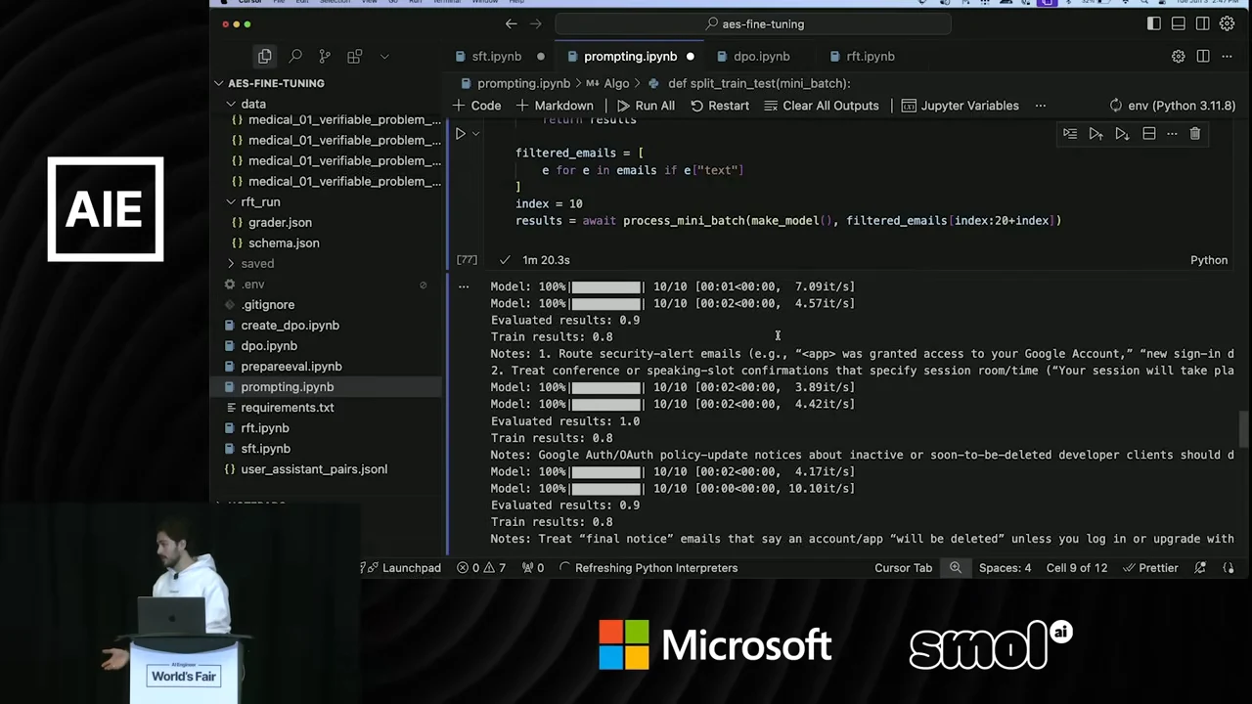1252x704 pixels.
Task: Toggle the bottom panel layout icon
Action: tap(1179, 23)
